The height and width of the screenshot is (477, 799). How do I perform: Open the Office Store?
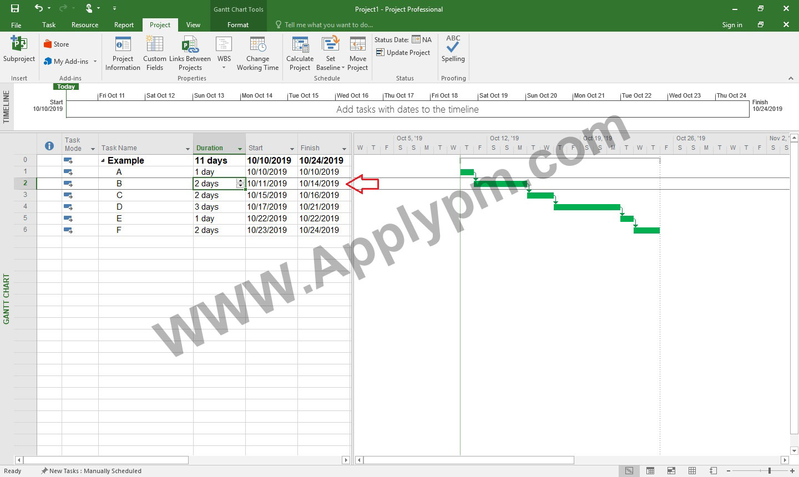[57, 44]
